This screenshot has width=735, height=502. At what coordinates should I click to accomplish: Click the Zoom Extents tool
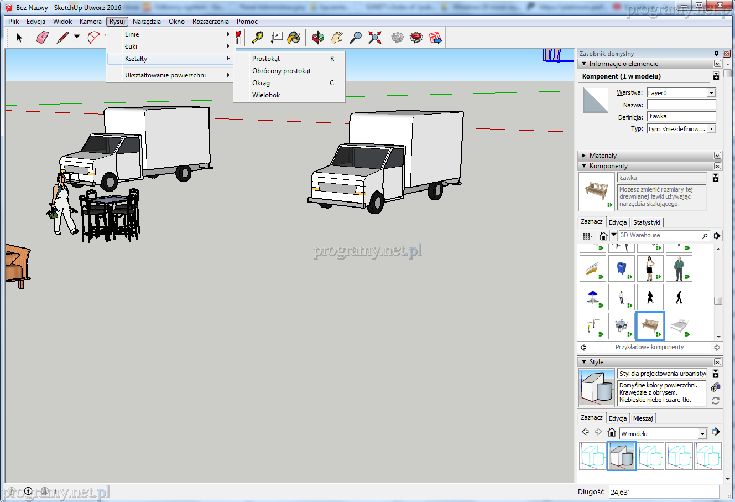tap(375, 38)
